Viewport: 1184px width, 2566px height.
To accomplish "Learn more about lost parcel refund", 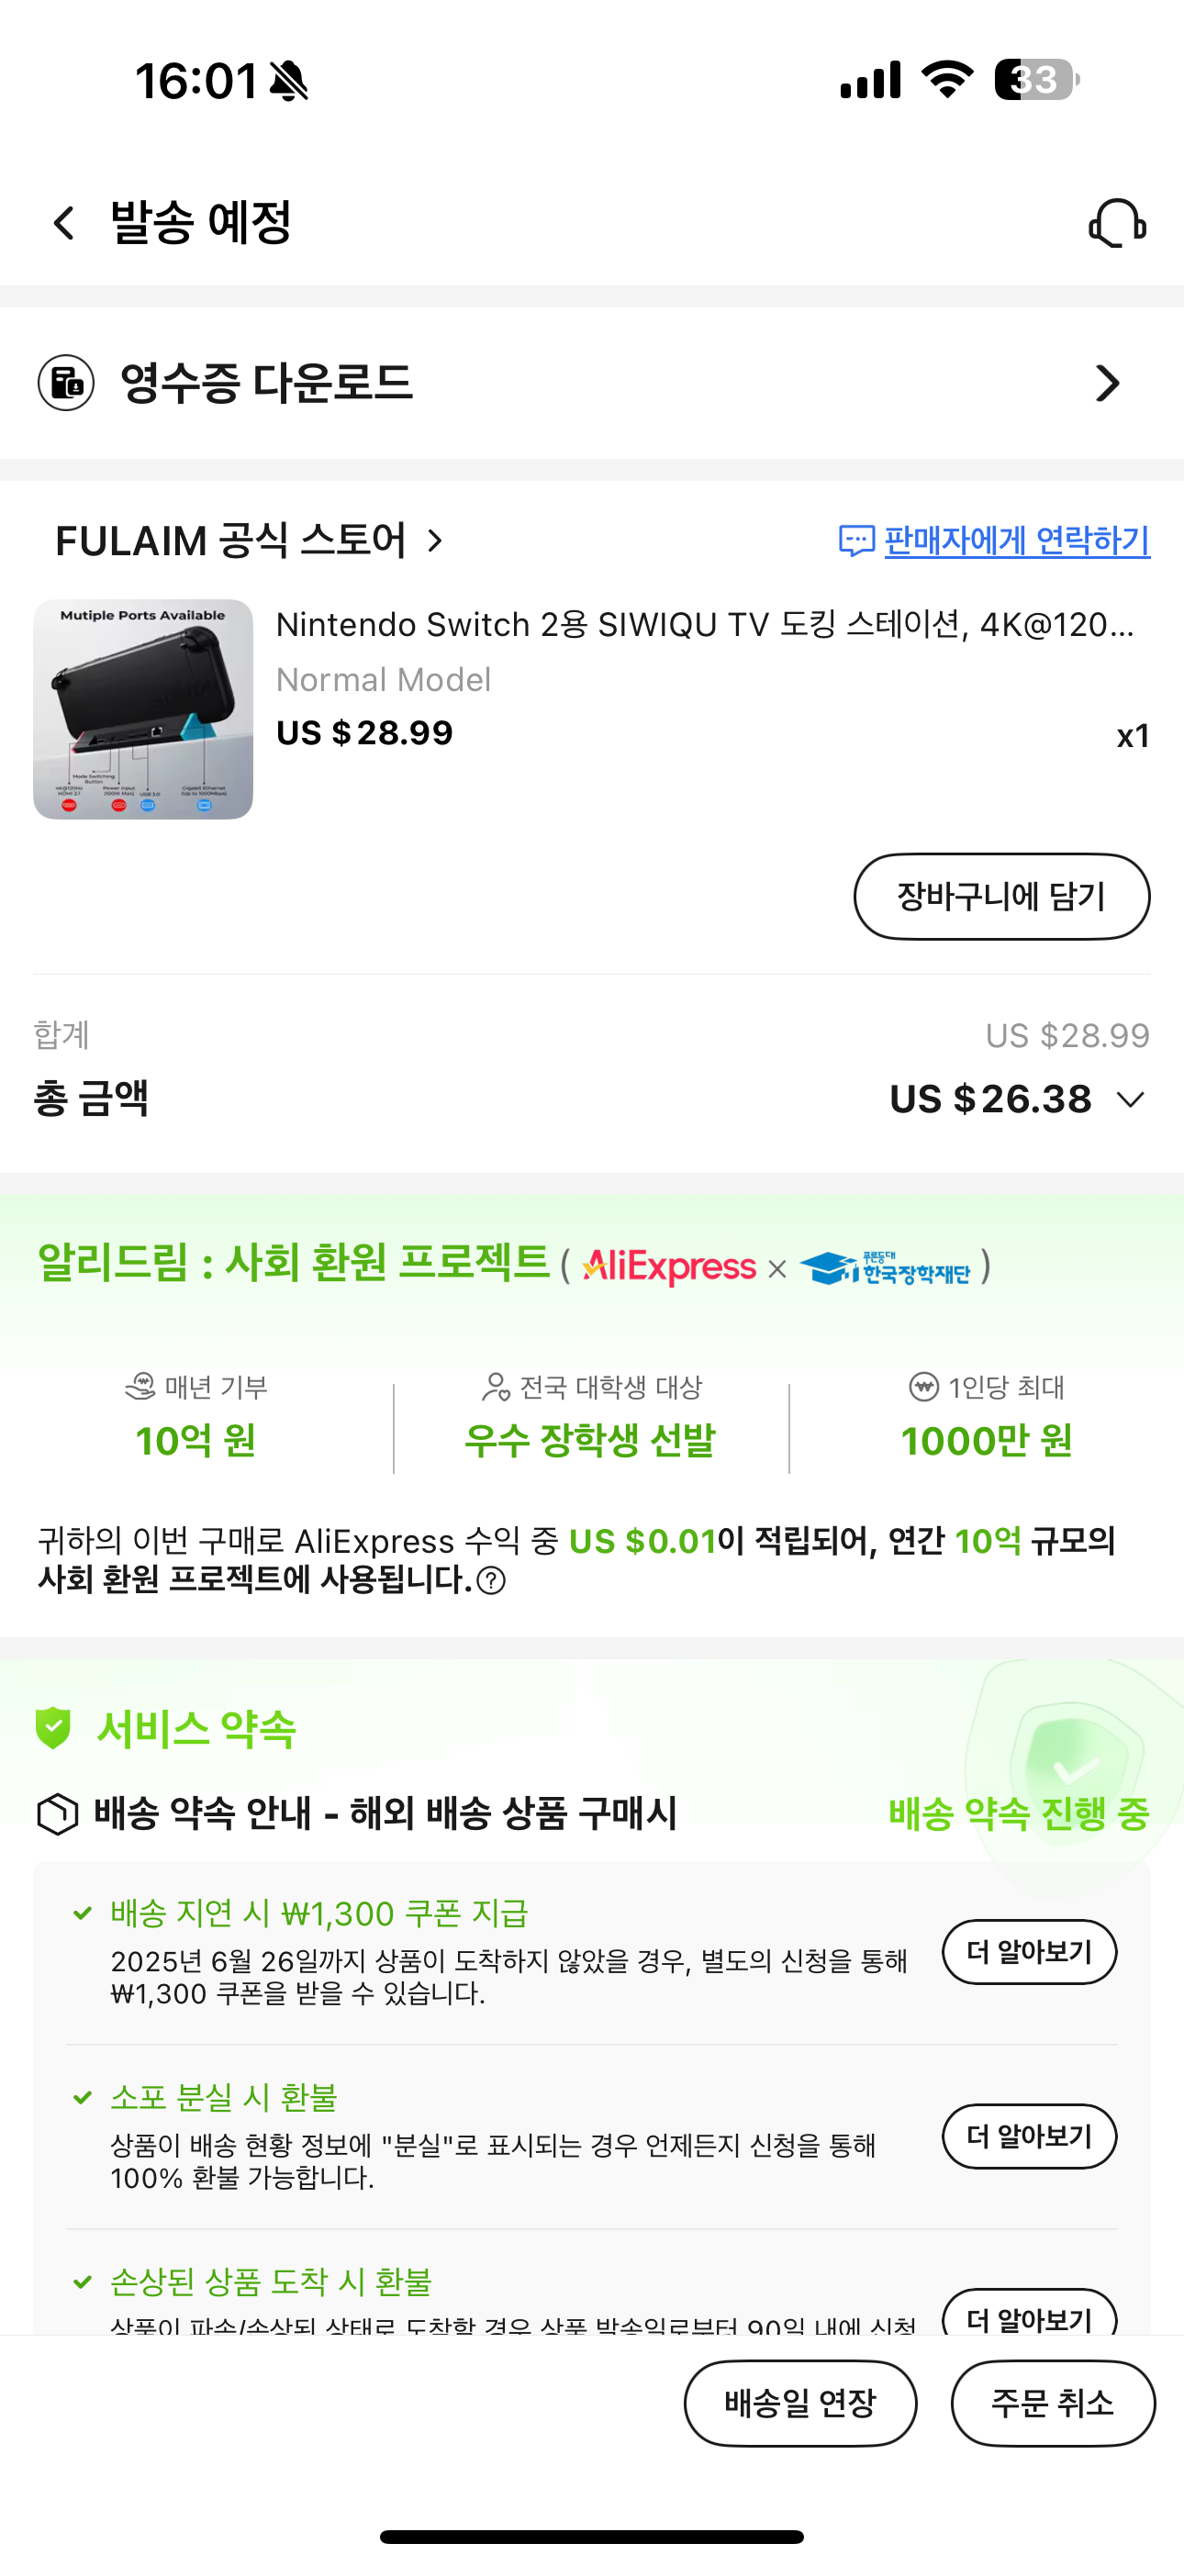I will [1029, 2136].
